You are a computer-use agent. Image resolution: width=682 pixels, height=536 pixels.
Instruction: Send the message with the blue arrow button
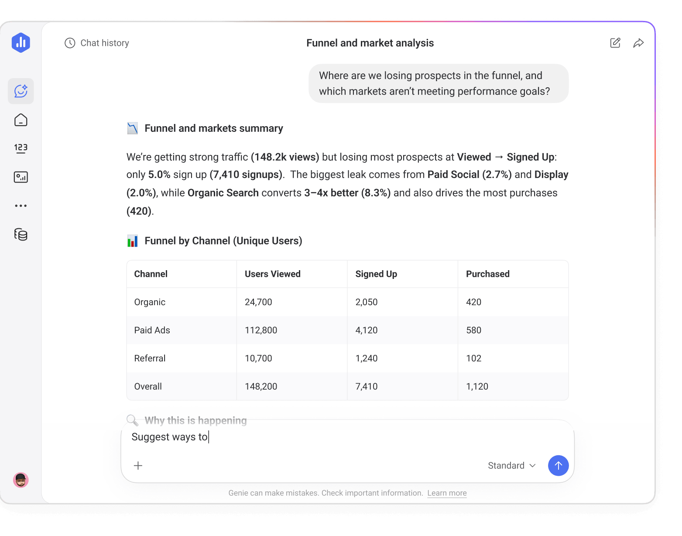[x=558, y=465]
